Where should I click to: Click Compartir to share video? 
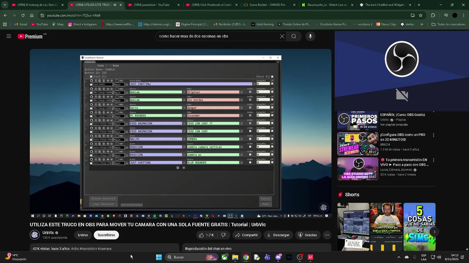247,235
